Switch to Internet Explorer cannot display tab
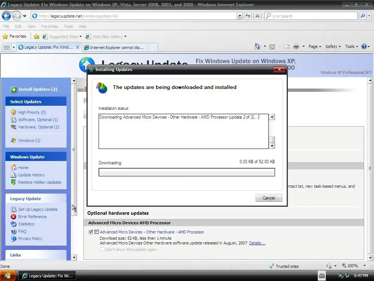 click(114, 47)
